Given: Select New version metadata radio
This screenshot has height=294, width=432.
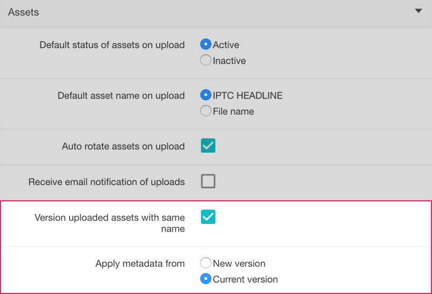Looking at the screenshot, I should (x=206, y=263).
